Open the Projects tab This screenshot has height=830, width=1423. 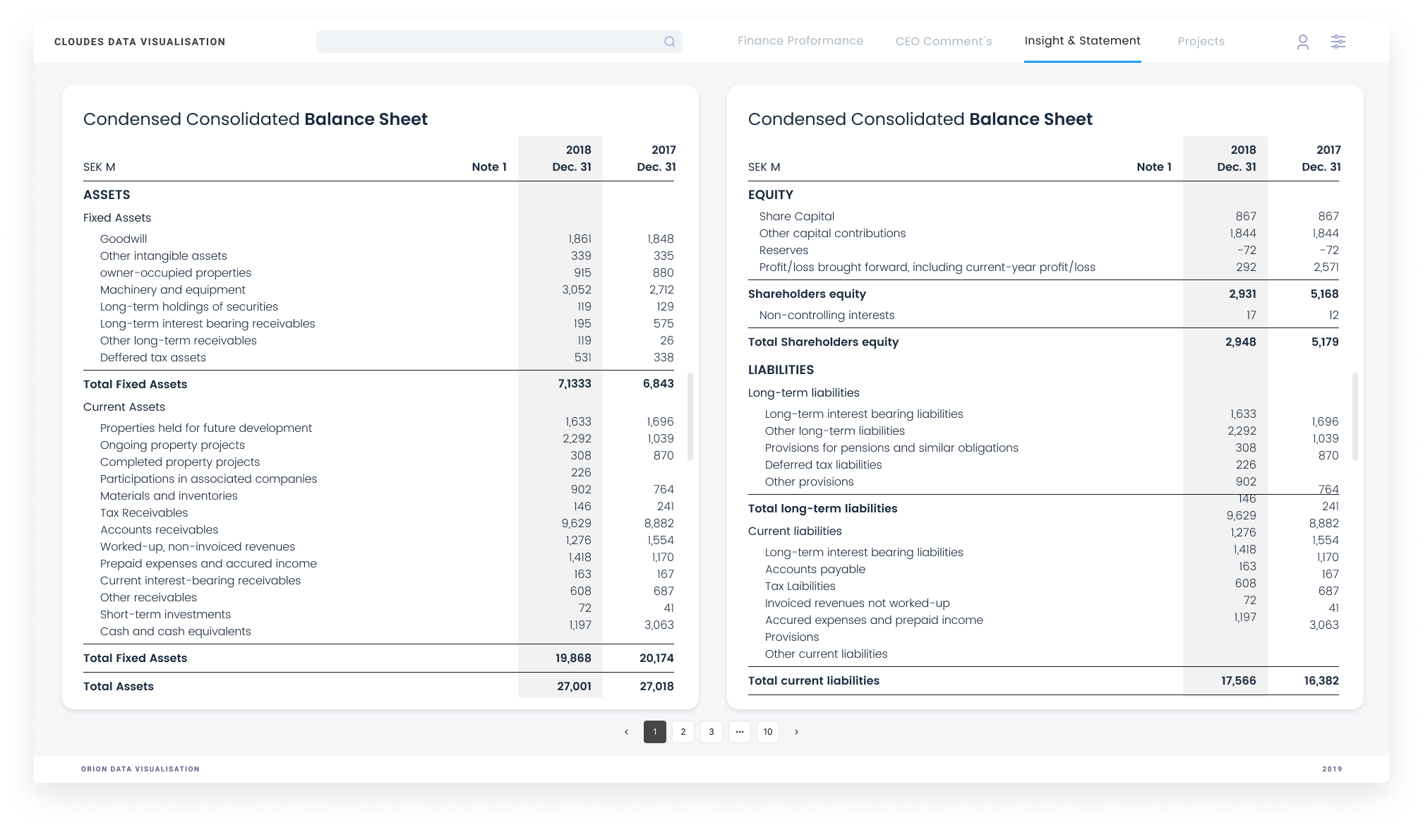click(1201, 42)
